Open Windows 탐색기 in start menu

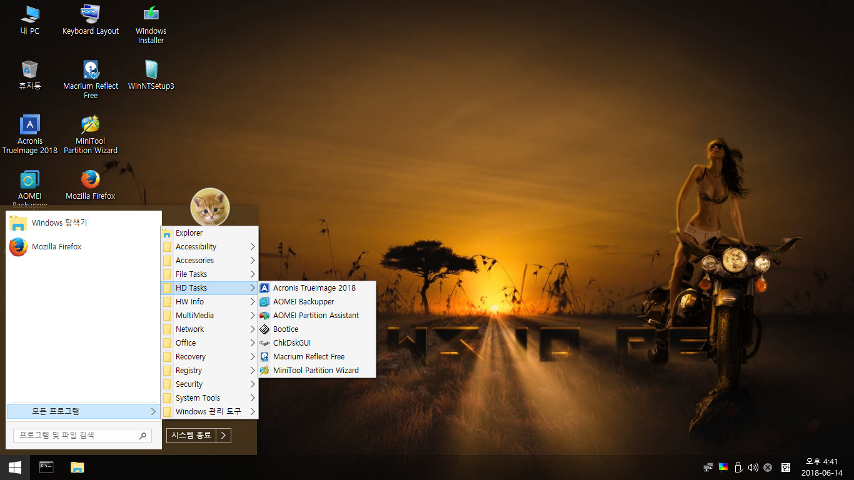click(83, 223)
